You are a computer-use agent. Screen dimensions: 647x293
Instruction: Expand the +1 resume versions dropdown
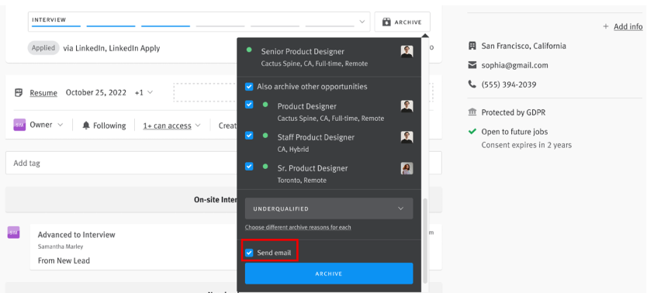coord(144,93)
